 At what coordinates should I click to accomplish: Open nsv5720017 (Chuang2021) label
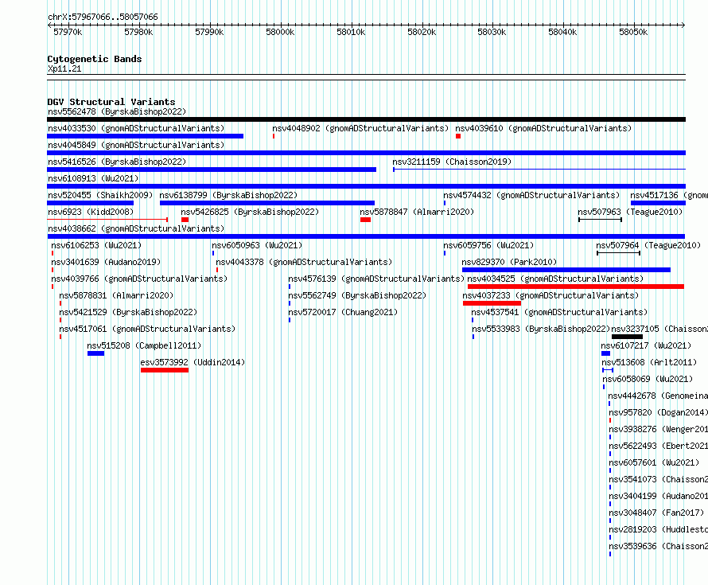point(343,312)
